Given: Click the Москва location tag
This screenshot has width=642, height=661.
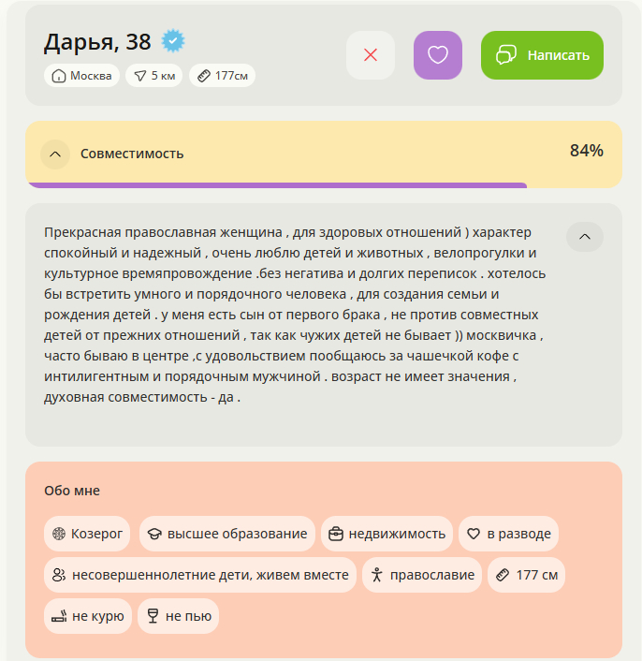Looking at the screenshot, I should (81, 76).
